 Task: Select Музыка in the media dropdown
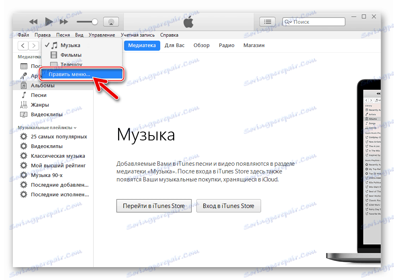pos(82,45)
